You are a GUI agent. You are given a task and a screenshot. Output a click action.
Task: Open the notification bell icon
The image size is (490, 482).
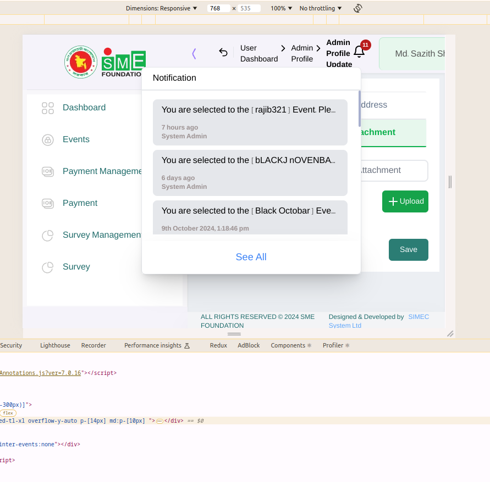(359, 52)
